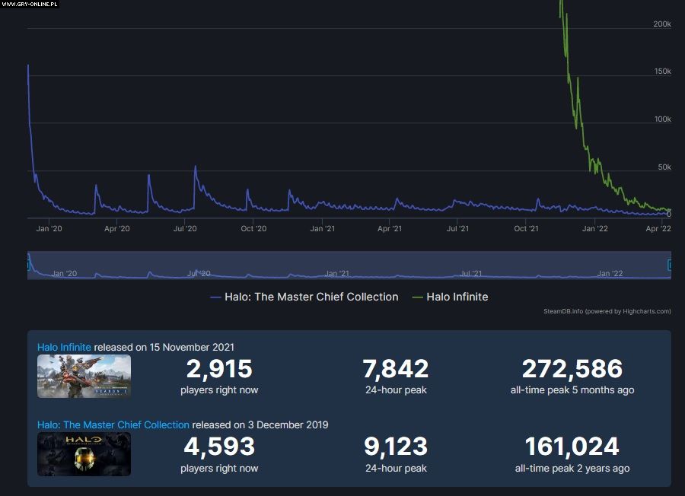Click the 4,593 players right now value
Viewport: 685px width, 496px height.
click(x=219, y=447)
